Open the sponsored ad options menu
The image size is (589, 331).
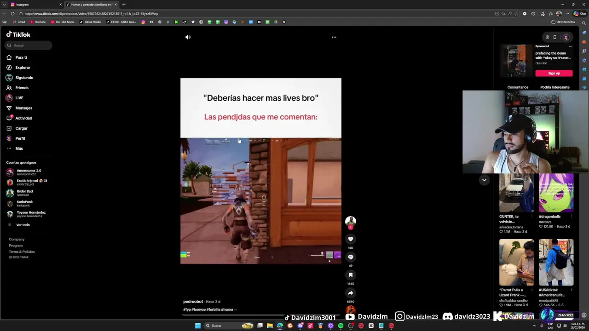571,46
